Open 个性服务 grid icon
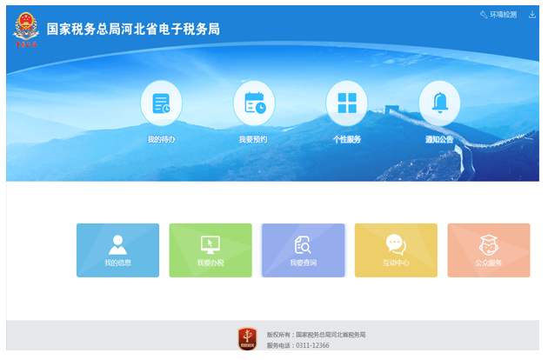This screenshot has height=360, width=548. [347, 103]
